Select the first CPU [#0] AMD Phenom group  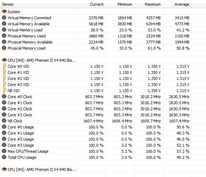pyautogui.click(x=96, y=60)
